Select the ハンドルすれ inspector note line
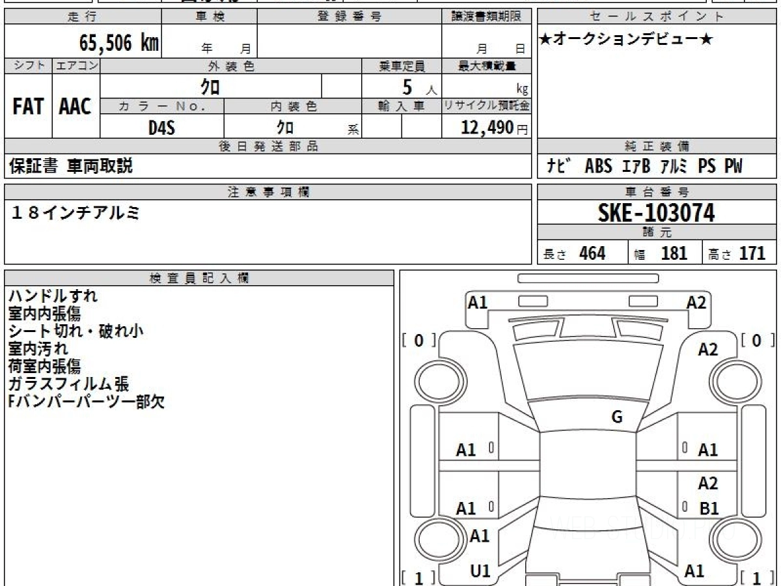Viewport: 781px width, 586px height. [53, 296]
